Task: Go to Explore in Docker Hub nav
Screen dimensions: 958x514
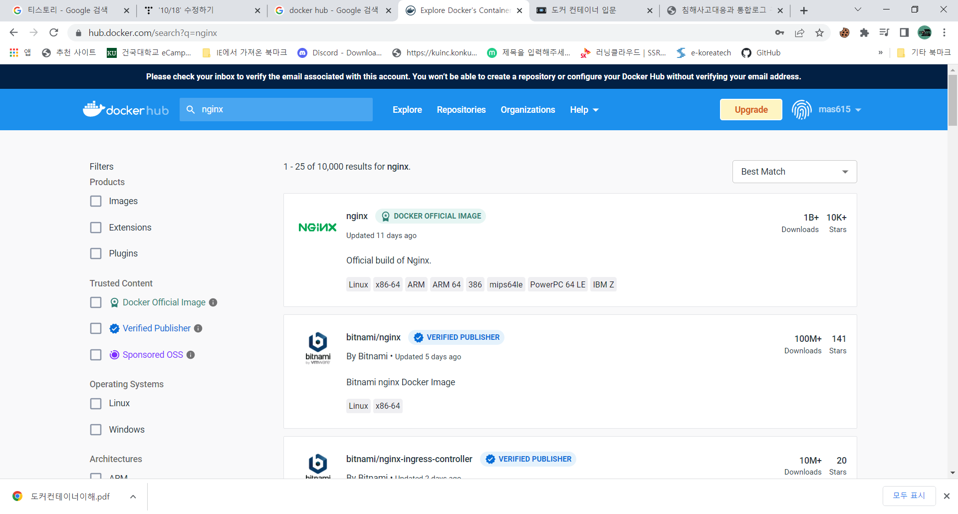Action: click(407, 110)
